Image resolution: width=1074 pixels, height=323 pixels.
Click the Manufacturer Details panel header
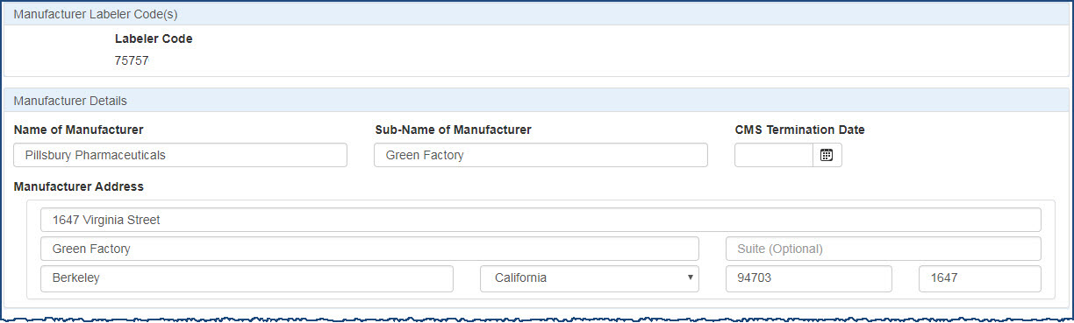[x=537, y=100]
